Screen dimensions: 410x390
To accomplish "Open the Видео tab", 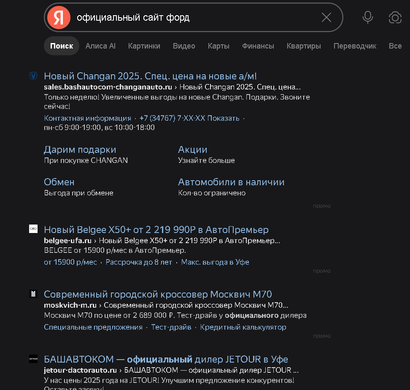I will pyautogui.click(x=184, y=46).
